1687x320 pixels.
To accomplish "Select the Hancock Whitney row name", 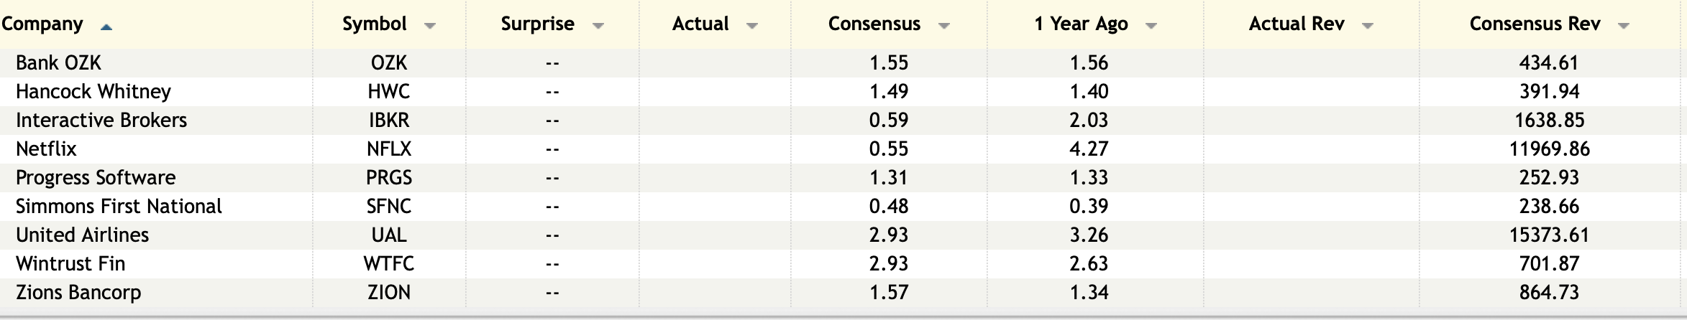I will [93, 92].
